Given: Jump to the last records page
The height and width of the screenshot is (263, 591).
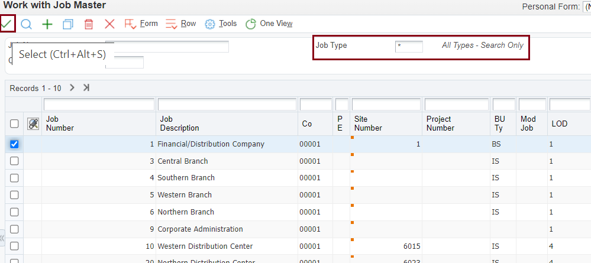Looking at the screenshot, I should tap(86, 88).
